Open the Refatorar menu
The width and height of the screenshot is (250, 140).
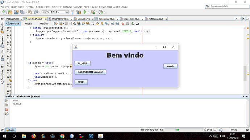click(x=57, y=6)
